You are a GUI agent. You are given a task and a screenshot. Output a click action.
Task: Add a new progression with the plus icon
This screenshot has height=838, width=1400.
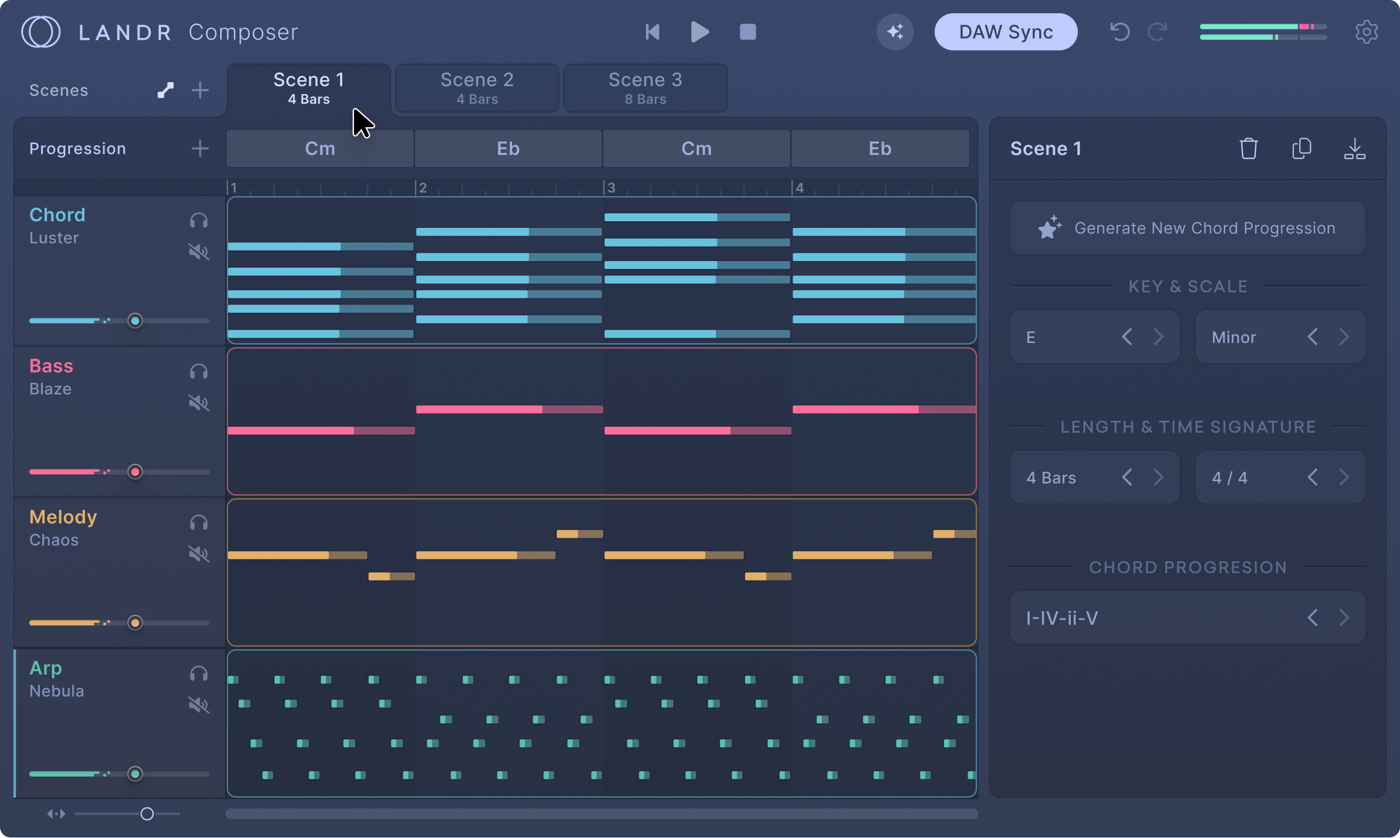tap(200, 148)
